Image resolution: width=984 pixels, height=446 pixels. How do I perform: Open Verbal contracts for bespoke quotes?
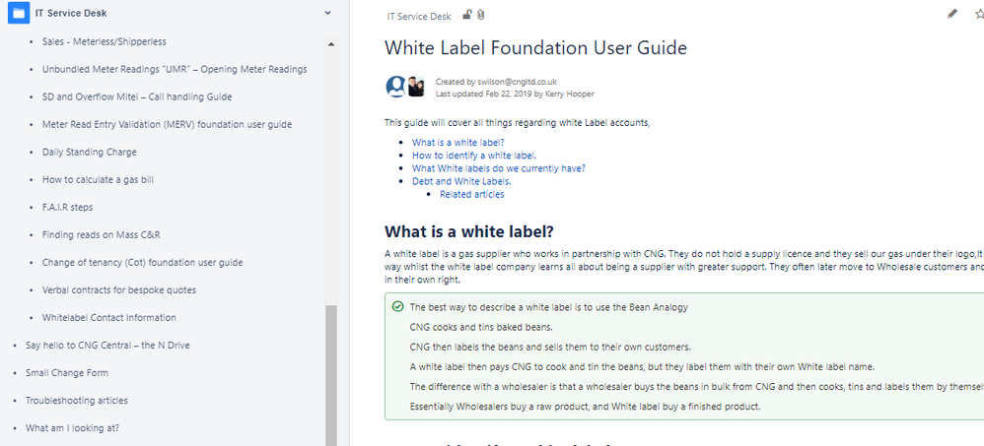(x=119, y=290)
